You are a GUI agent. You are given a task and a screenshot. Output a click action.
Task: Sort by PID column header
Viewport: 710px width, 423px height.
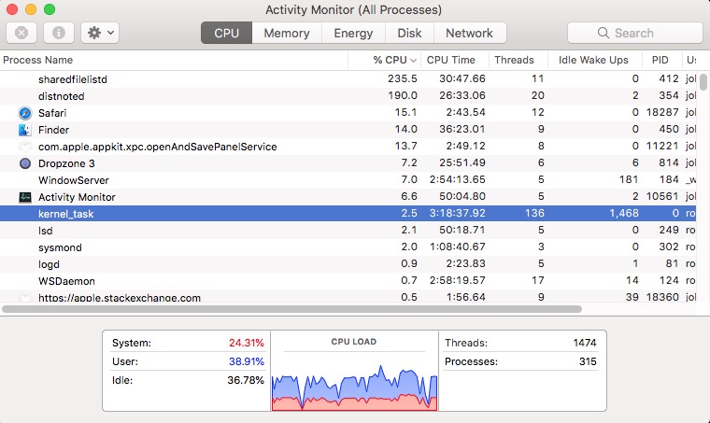(x=661, y=60)
